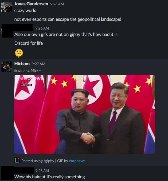168x181 pixels.
Task: Open the euronews handshake GIF preview
Action: (85, 114)
